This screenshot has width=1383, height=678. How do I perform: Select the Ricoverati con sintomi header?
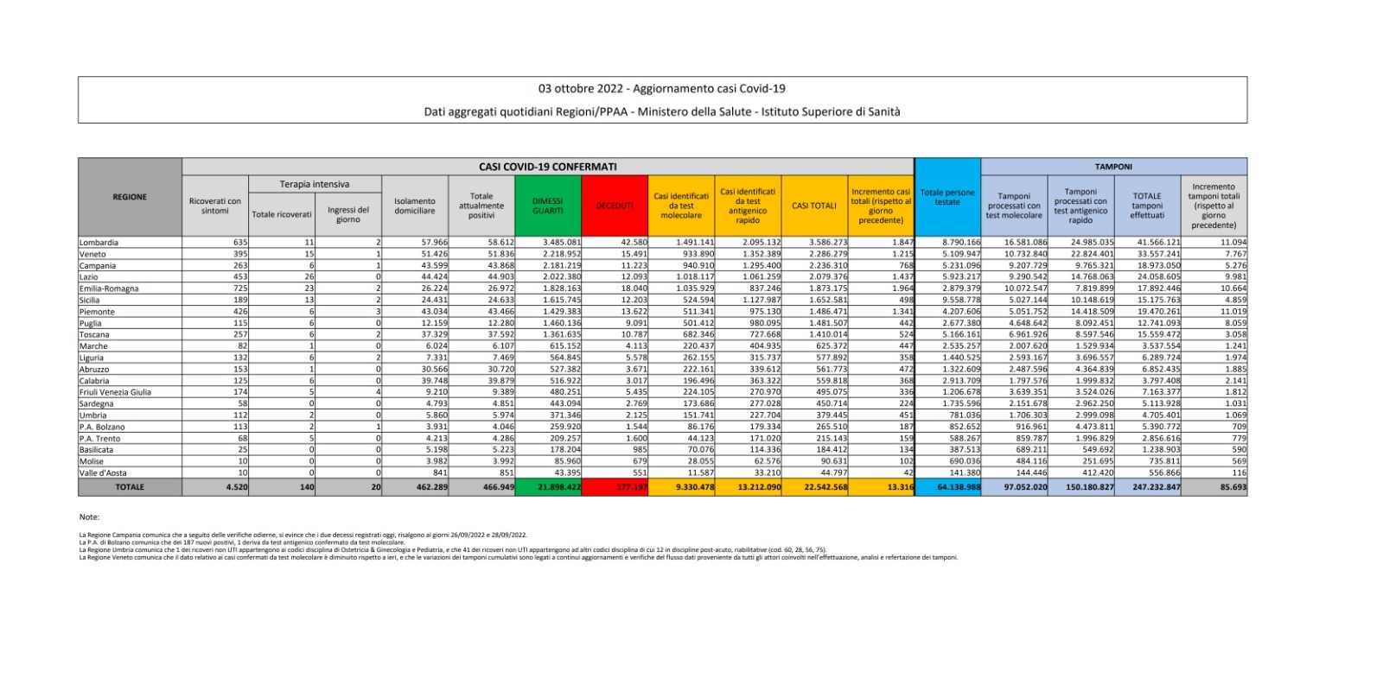click(x=215, y=206)
